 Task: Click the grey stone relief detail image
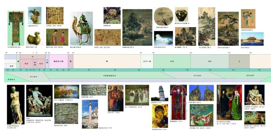point(66,113)
